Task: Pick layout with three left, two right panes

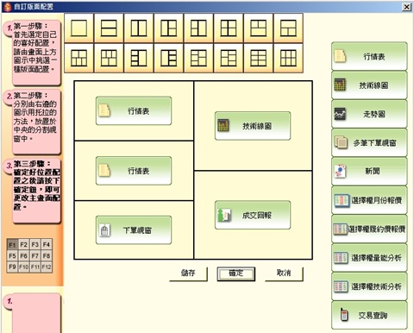Action: 198,58
